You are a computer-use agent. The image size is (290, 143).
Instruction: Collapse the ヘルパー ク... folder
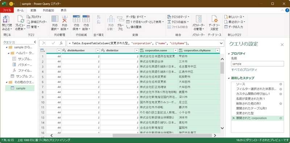[x=9, y=53]
